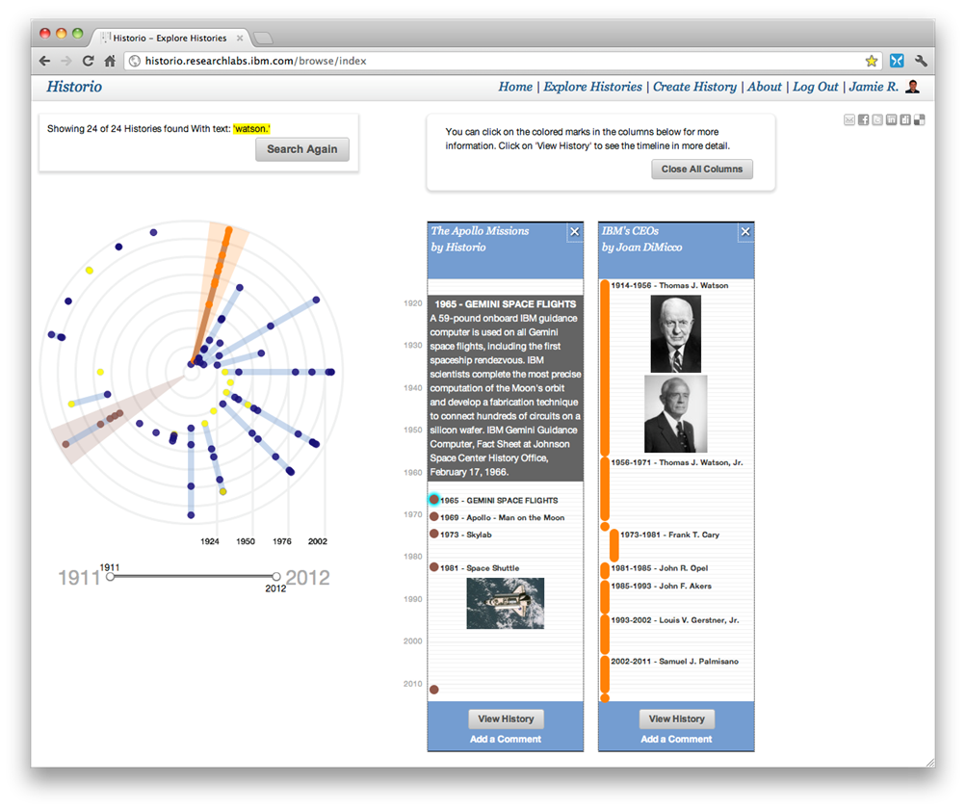Click highlighted 'watson.' search text

(251, 129)
